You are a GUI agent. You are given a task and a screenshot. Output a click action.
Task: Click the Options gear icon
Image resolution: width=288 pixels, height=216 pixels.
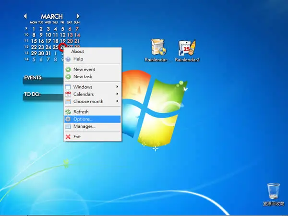[x=68, y=119]
